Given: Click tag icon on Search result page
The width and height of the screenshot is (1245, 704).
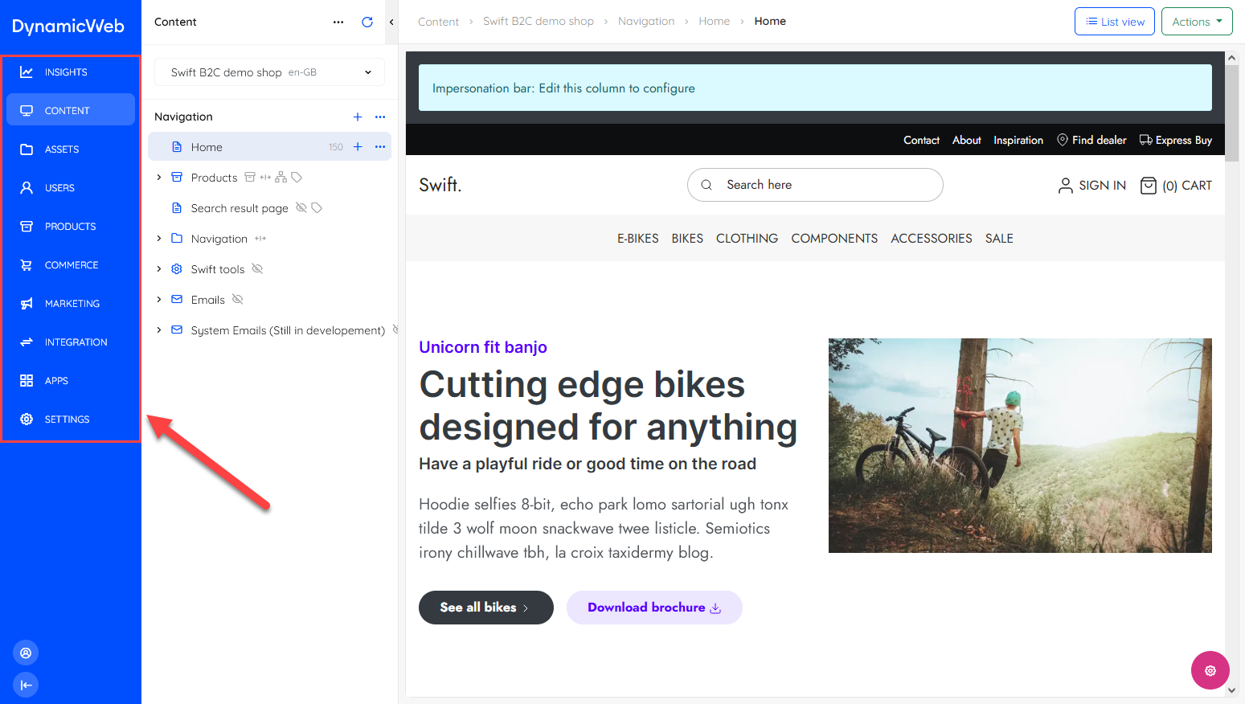Looking at the screenshot, I should 317,207.
